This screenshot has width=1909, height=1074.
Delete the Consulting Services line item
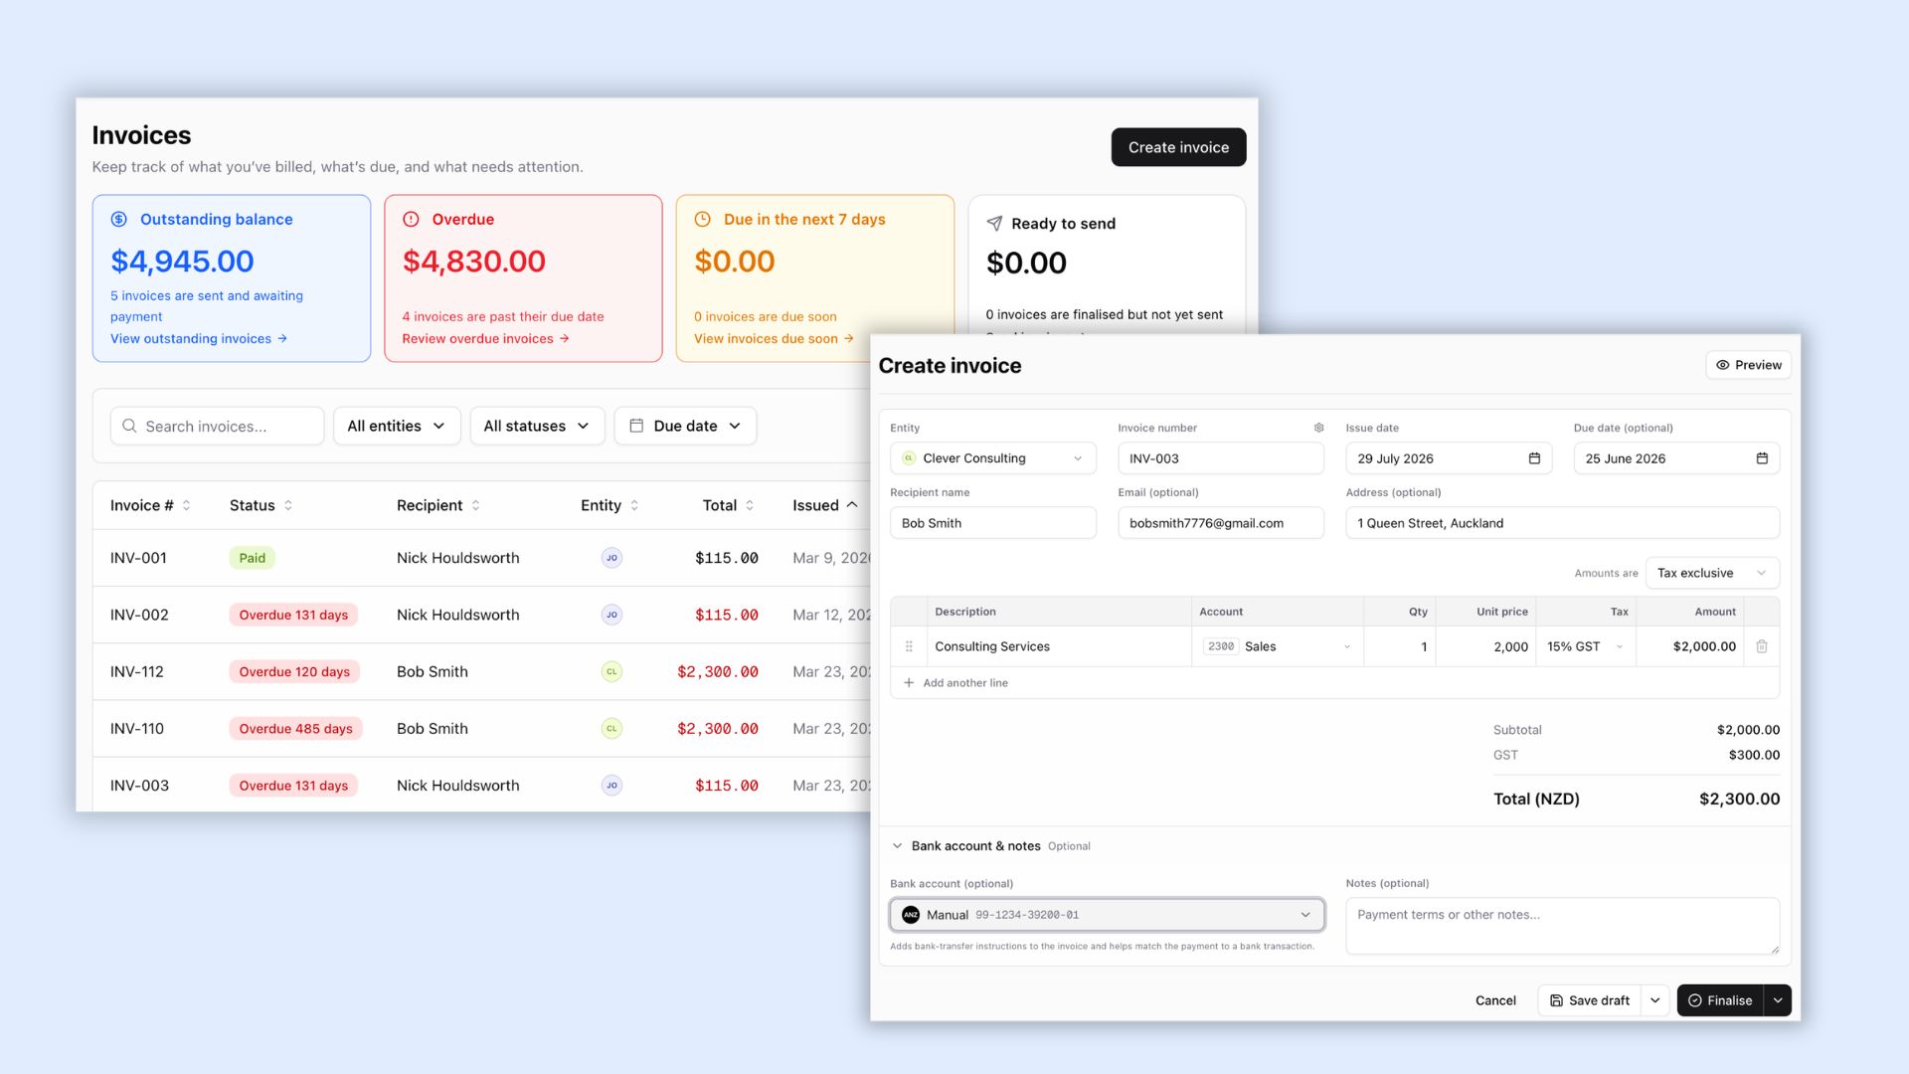1762,646
